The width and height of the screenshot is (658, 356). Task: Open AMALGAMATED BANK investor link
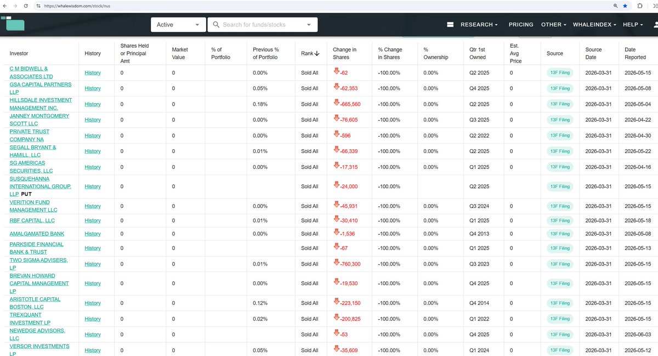point(37,234)
